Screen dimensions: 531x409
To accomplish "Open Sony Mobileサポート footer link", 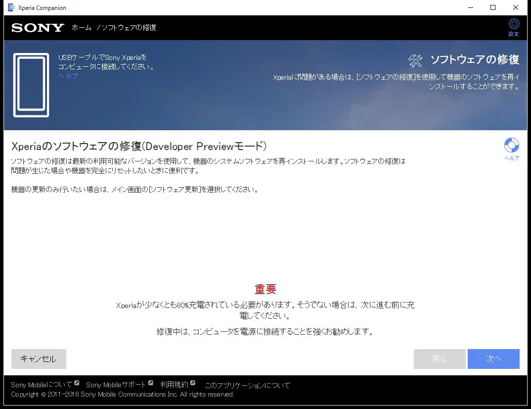I will click(x=116, y=385).
